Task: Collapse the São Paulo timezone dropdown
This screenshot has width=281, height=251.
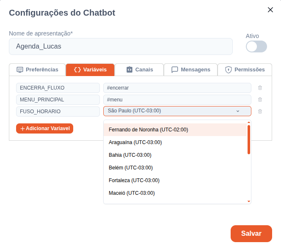Action: (238, 111)
